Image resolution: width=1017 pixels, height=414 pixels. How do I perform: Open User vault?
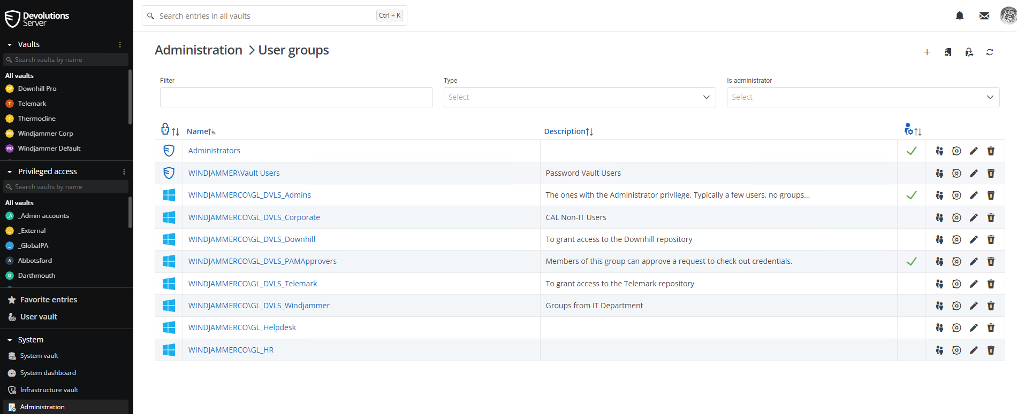39,317
